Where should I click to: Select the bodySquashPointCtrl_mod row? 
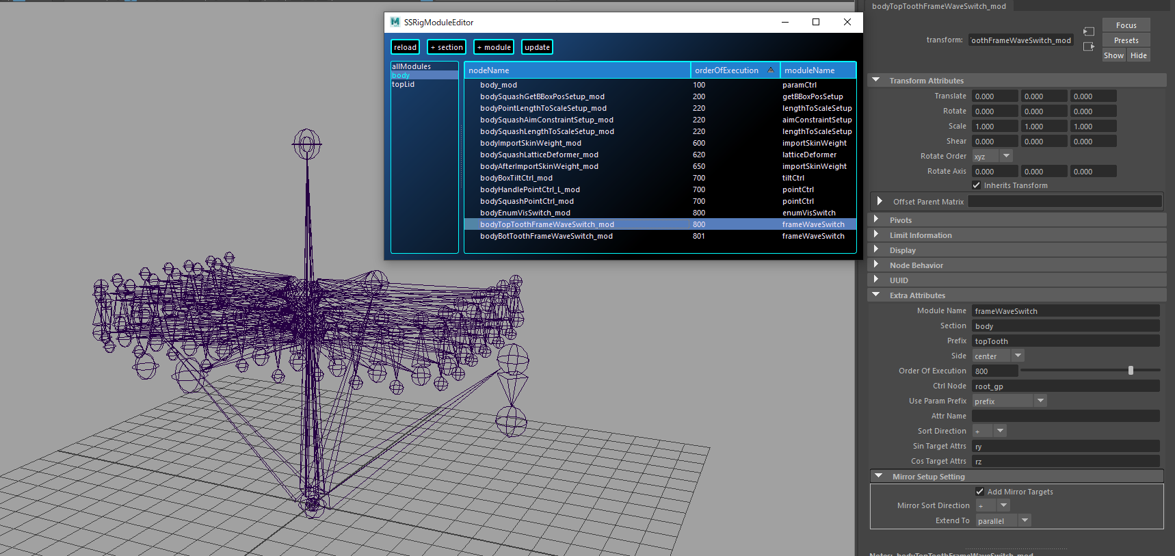pyautogui.click(x=660, y=201)
